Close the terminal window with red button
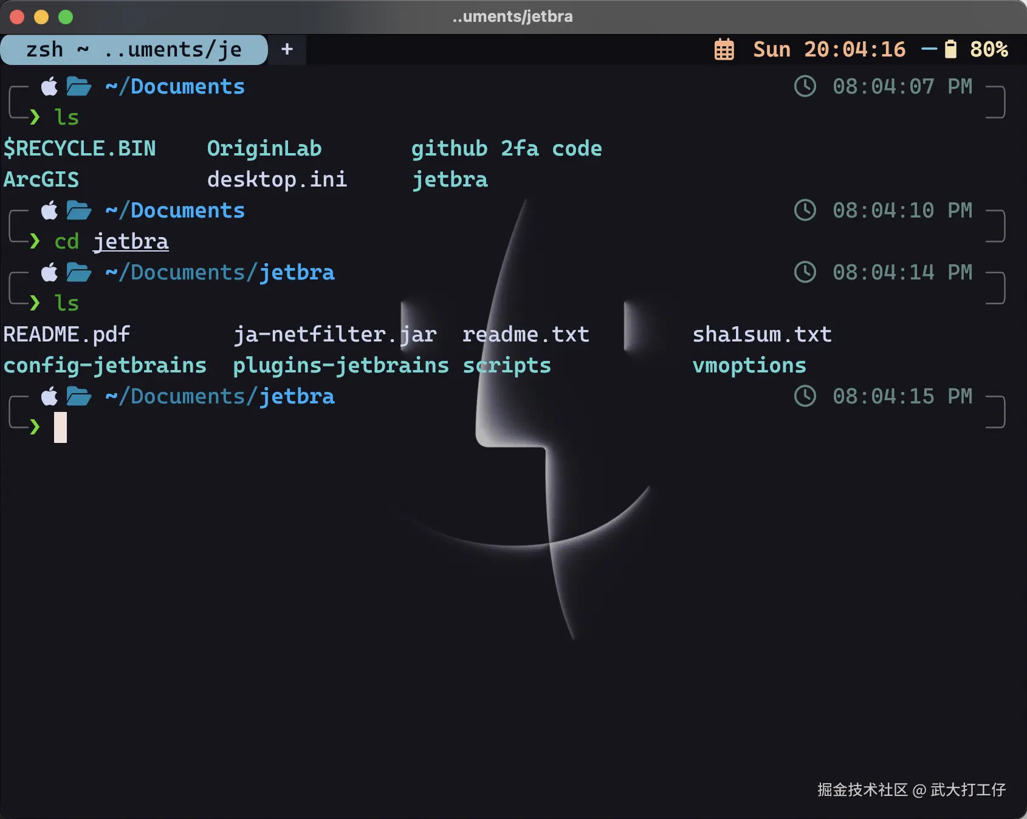Screen dimensions: 1027x819 pyautogui.click(x=17, y=17)
